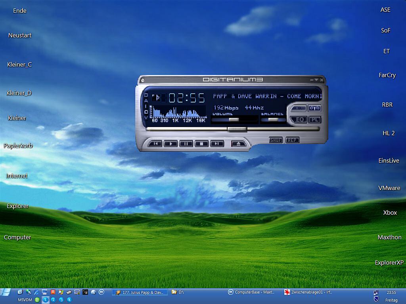Switch to virtual desktop 3
Image resolution: width=406 pixels, height=304 pixels.
(x=61, y=300)
